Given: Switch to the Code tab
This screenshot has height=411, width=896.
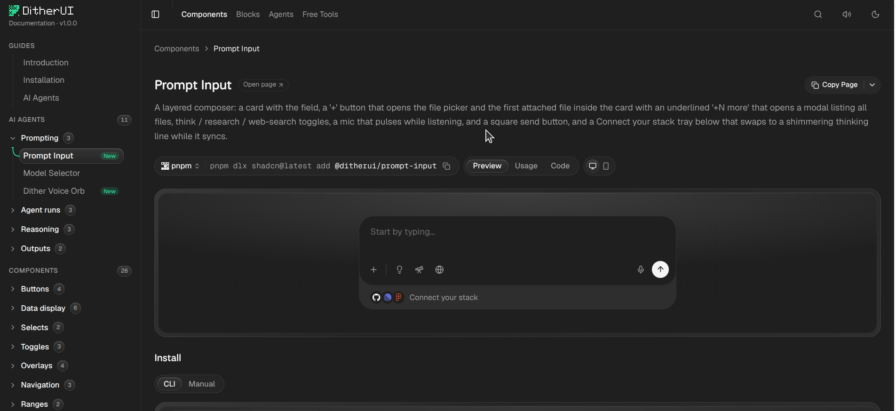Looking at the screenshot, I should [x=560, y=166].
